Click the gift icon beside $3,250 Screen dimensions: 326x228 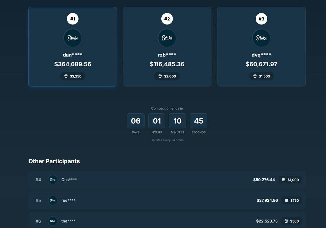point(66,76)
